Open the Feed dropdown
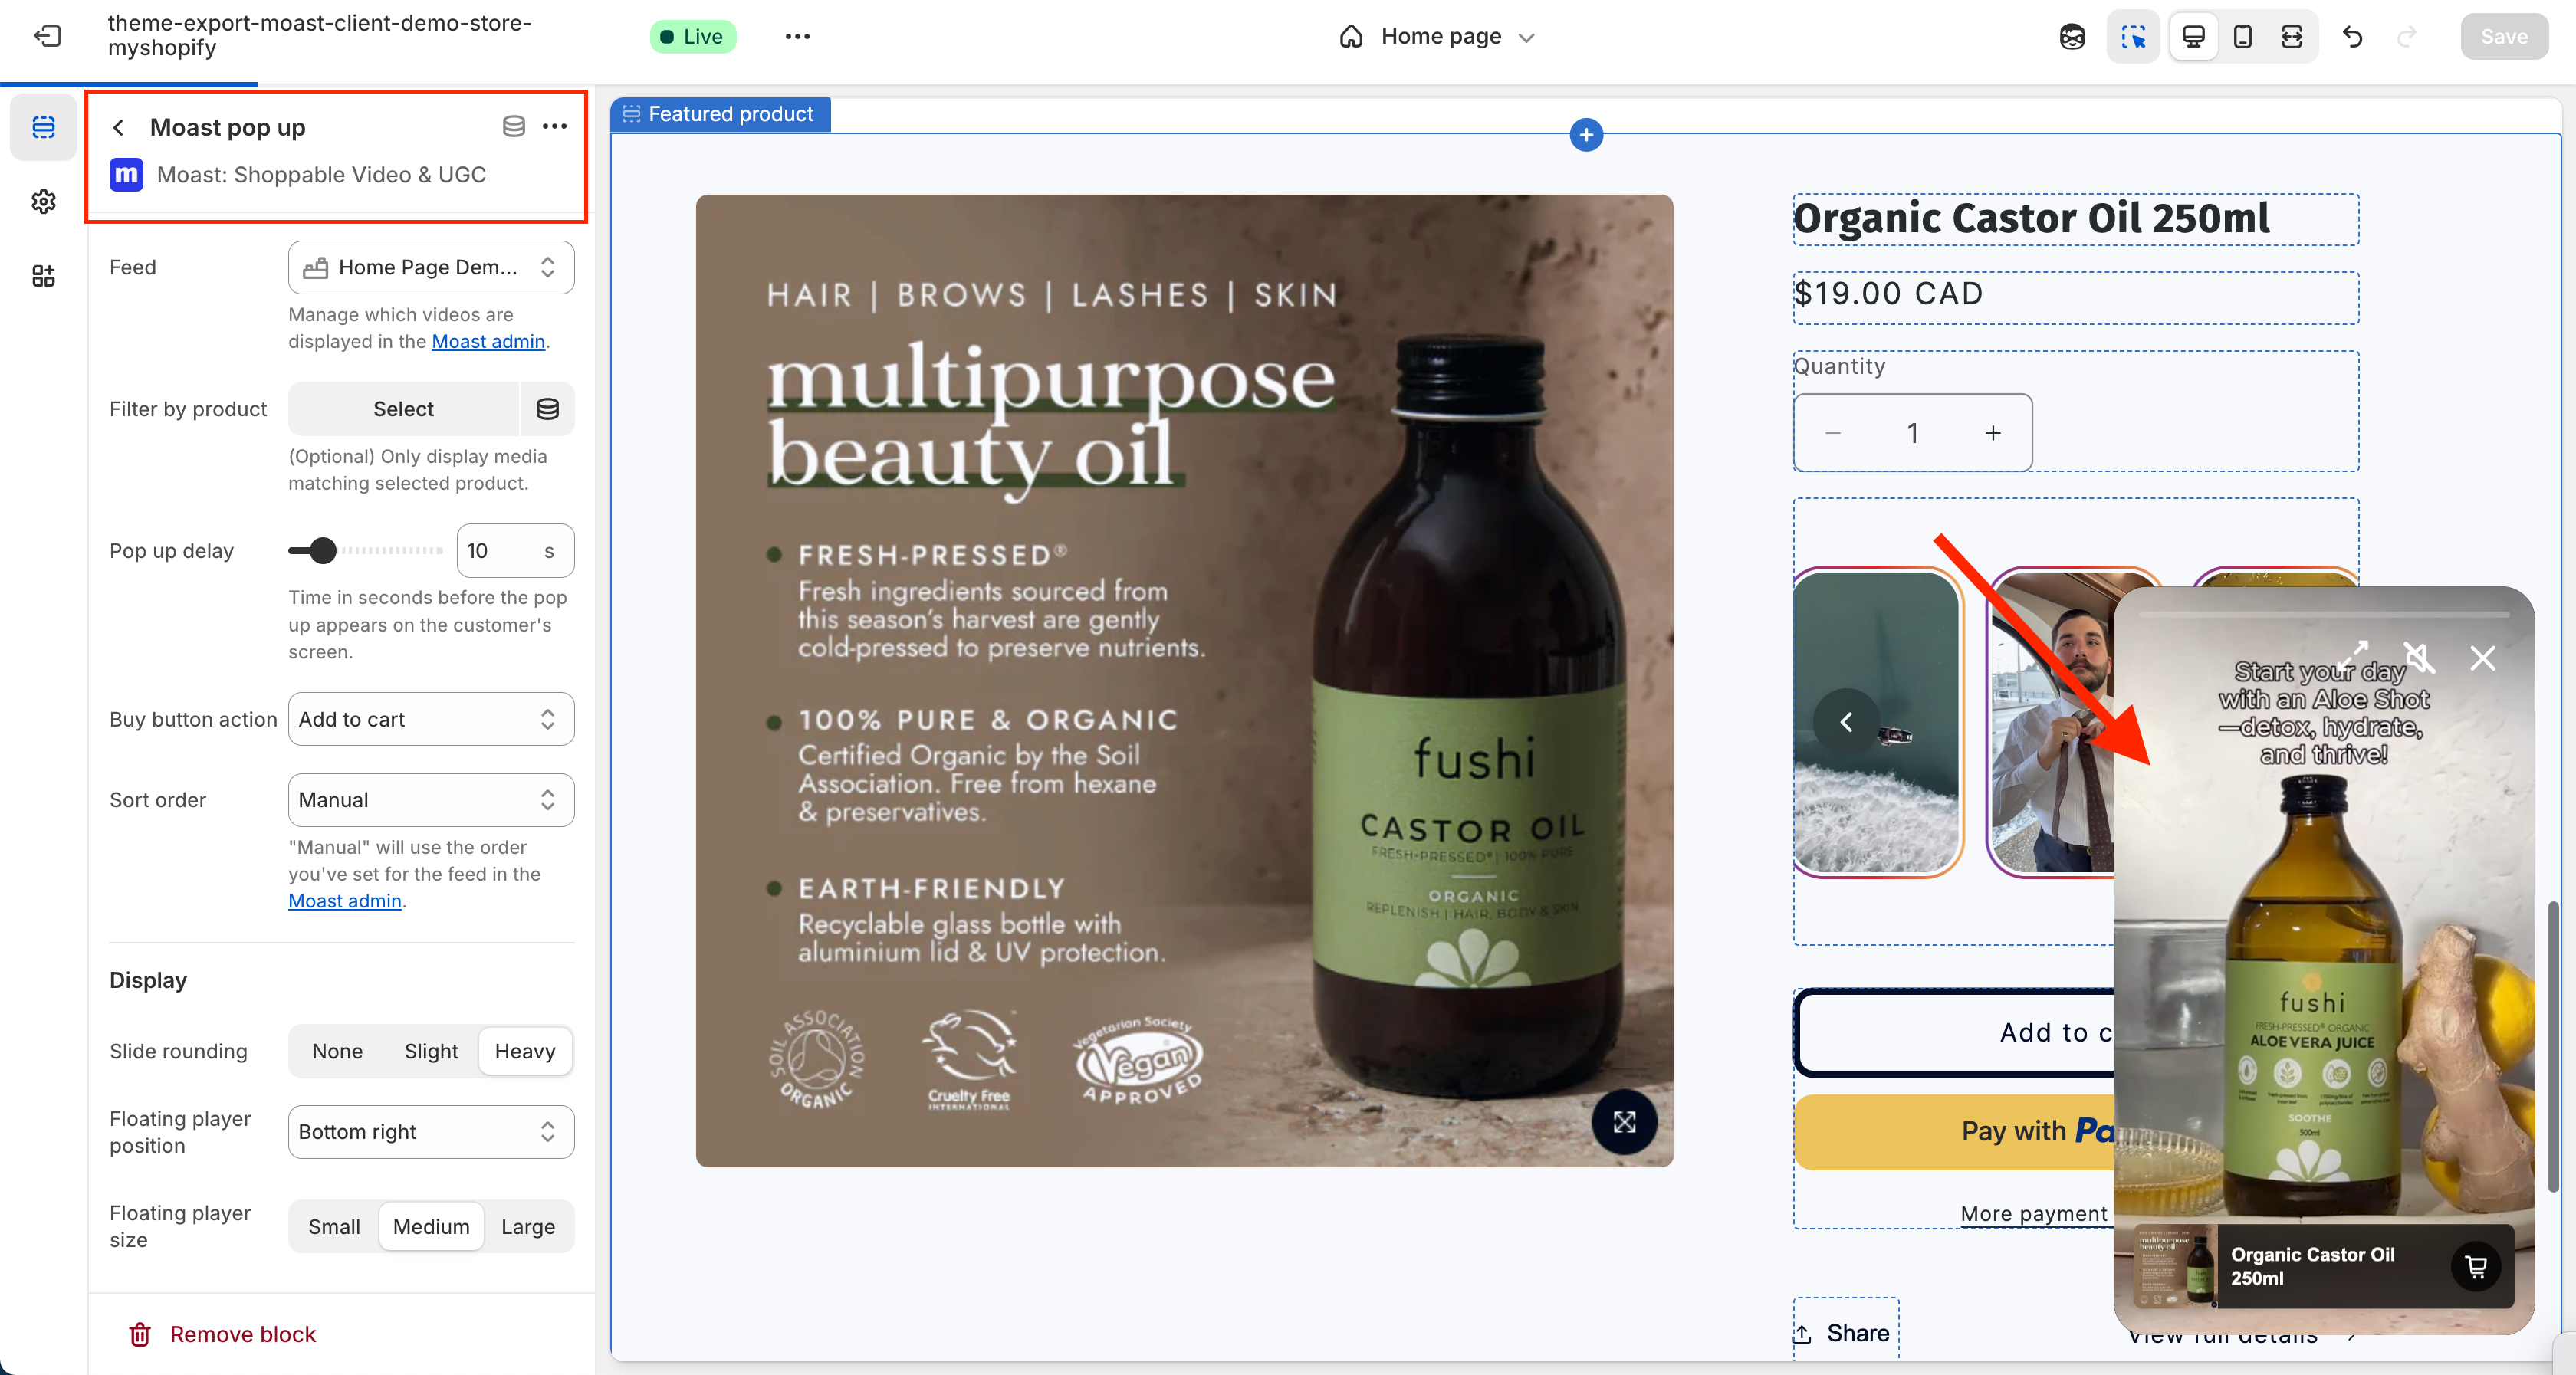The width and height of the screenshot is (2576, 1375). point(431,267)
